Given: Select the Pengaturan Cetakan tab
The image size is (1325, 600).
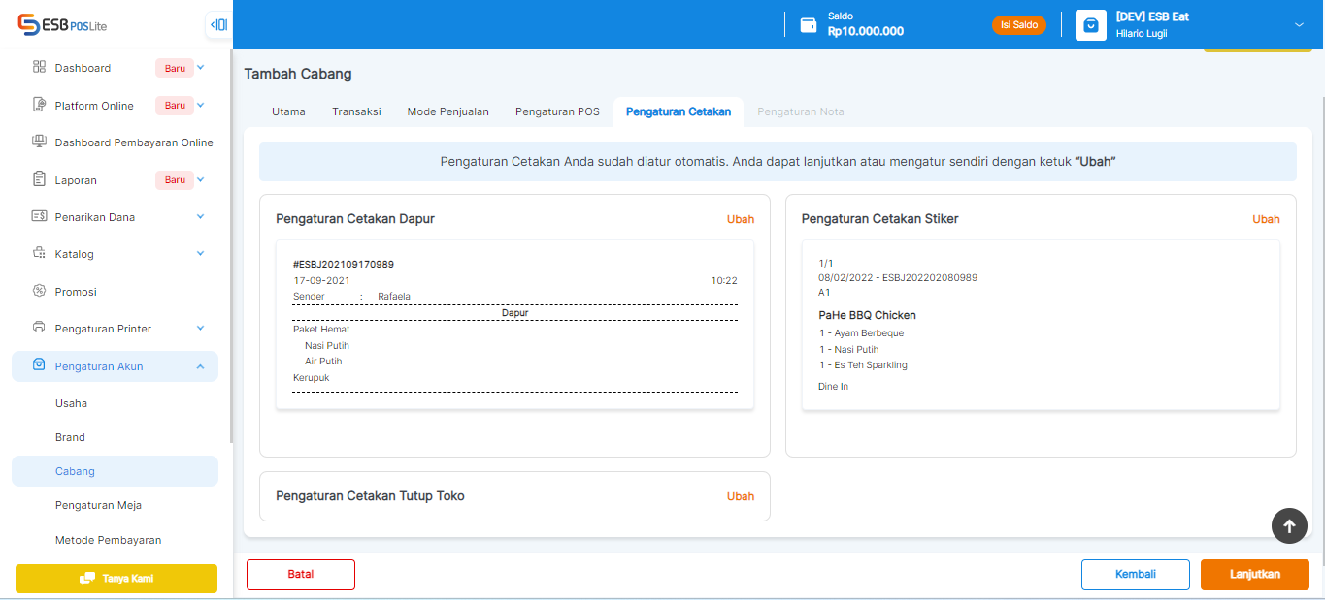Looking at the screenshot, I should point(679,111).
